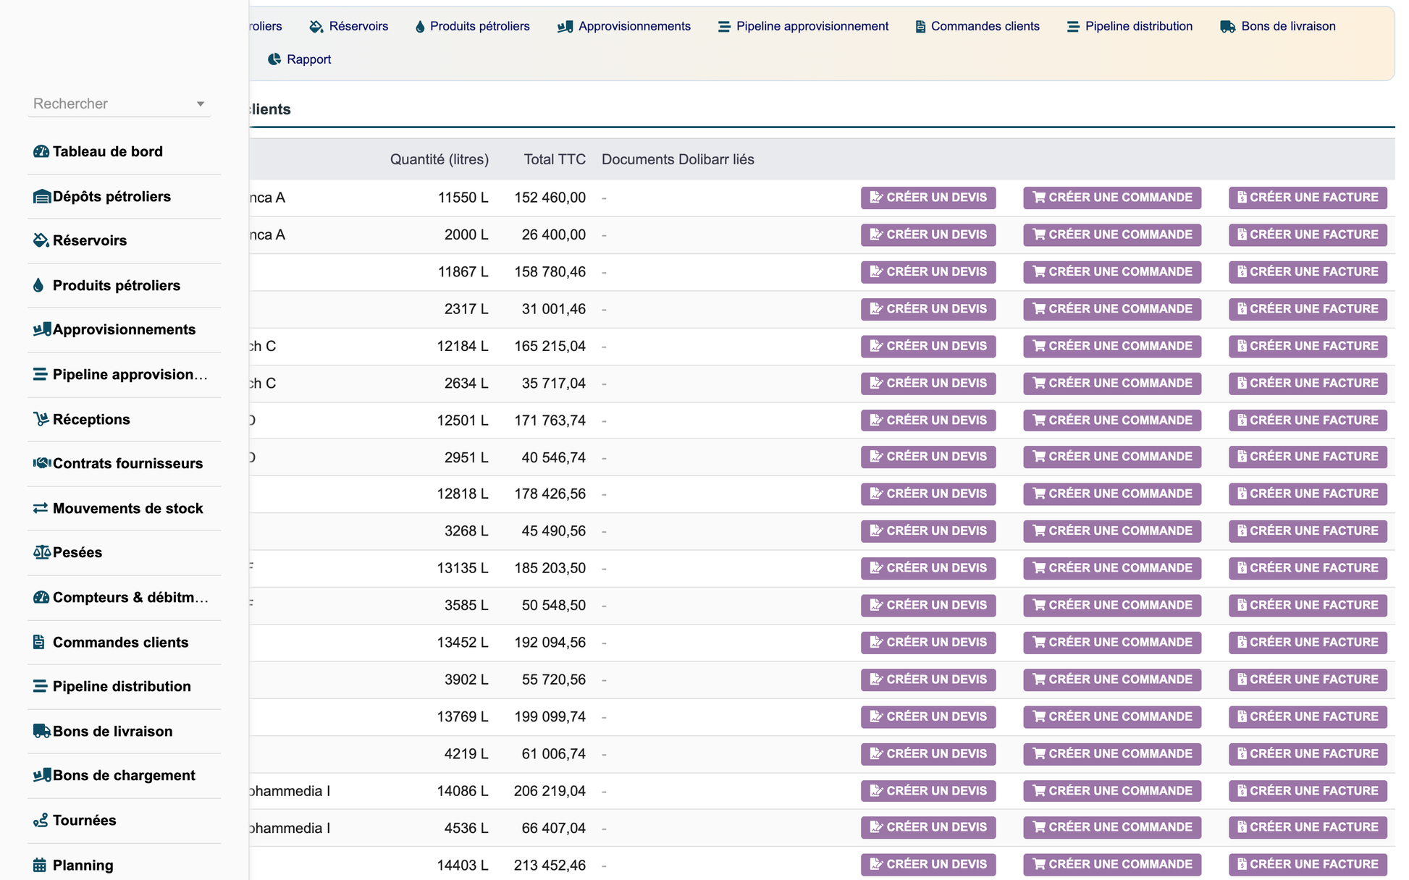Viewport: 1409px width, 880px height.
Task: Click the Pipeline approvisionnement bars icon in sidebar
Action: point(40,374)
